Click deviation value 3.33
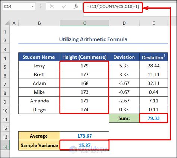This screenshot has height=158, width=177. click(x=124, y=75)
